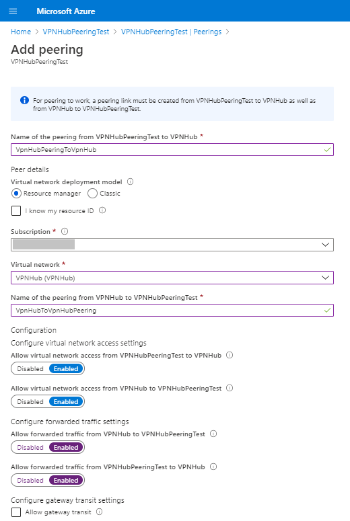Image resolution: width=350 pixels, height=521 pixels.
Task: Click info icon next to Subscription label
Action: [x=65, y=231]
